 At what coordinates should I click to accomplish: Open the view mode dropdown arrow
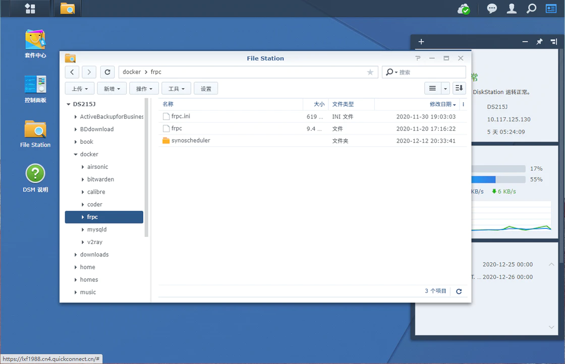(x=445, y=88)
